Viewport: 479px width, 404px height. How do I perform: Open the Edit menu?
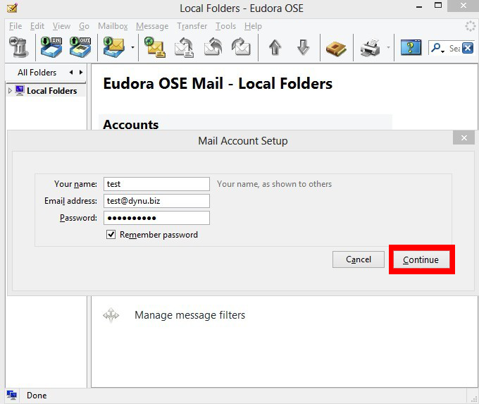click(x=37, y=26)
